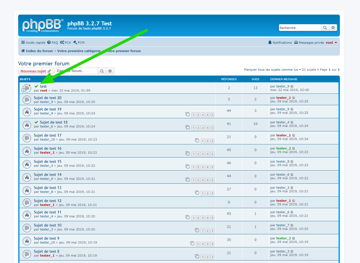Screen dimensions: 360x263
Task: Click the phpBB logo
Action: pyautogui.click(x=42, y=26)
